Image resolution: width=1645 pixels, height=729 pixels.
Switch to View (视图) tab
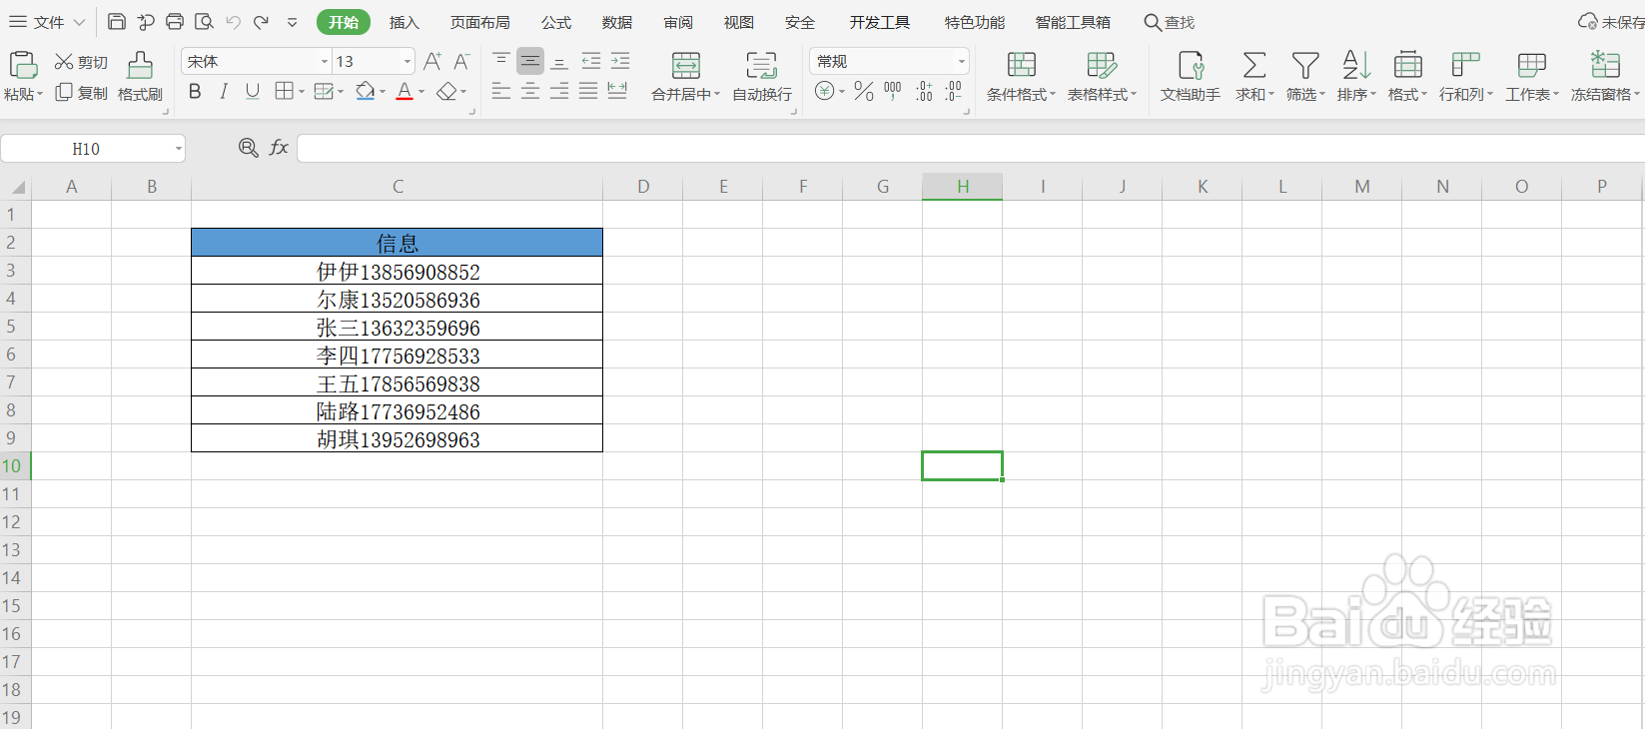coord(739,22)
